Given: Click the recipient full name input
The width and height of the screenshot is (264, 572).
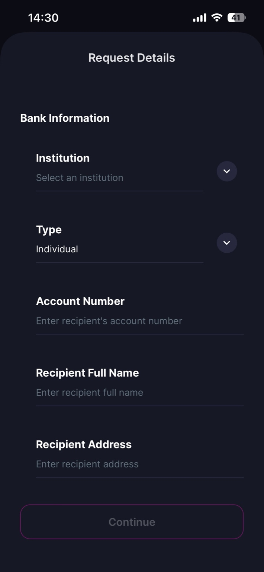Looking at the screenshot, I should coord(90,393).
